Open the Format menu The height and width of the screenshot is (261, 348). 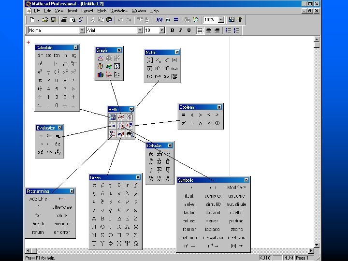(x=87, y=11)
